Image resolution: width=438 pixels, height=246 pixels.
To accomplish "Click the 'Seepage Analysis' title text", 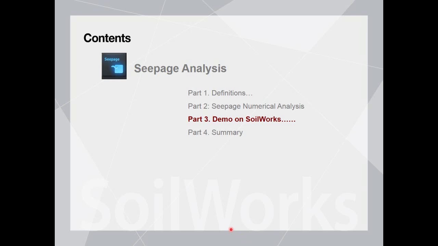I will coord(180,68).
